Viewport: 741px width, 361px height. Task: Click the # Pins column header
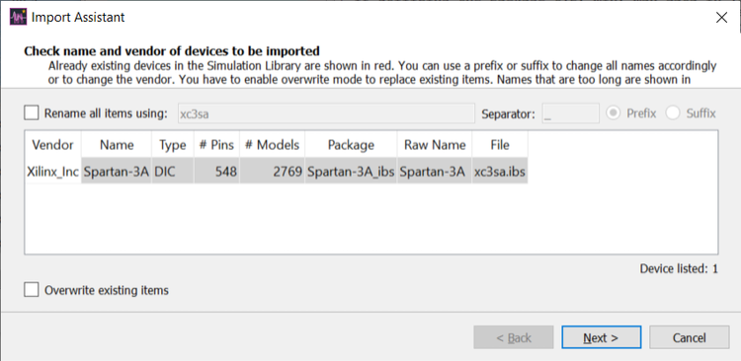(x=216, y=145)
